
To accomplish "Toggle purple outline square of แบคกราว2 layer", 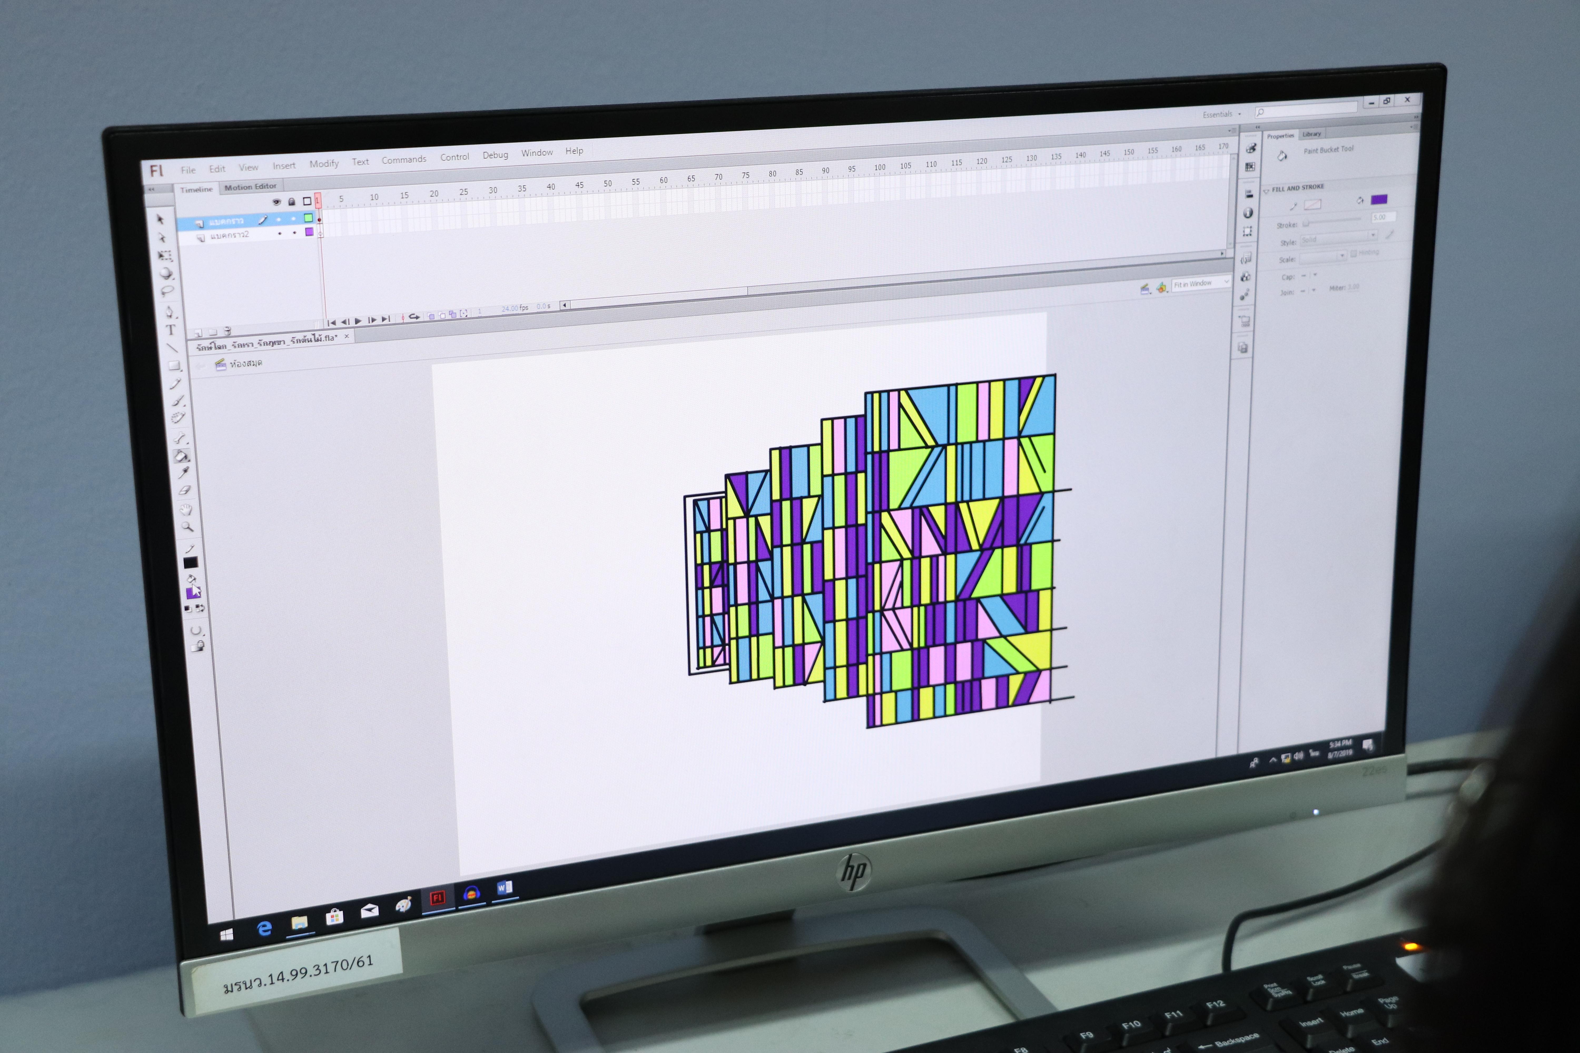I will tap(309, 232).
